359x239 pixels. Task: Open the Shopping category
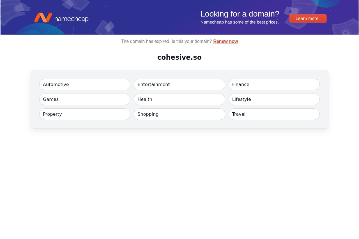click(179, 114)
